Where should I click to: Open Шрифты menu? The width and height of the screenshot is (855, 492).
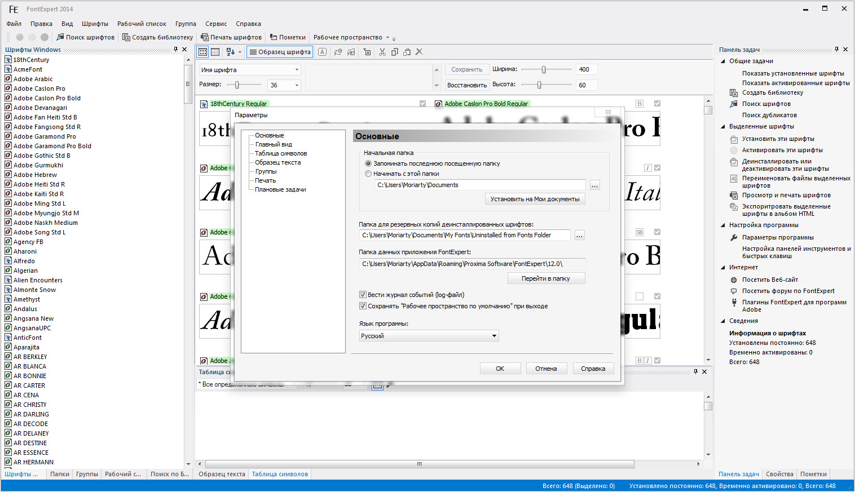pyautogui.click(x=95, y=24)
